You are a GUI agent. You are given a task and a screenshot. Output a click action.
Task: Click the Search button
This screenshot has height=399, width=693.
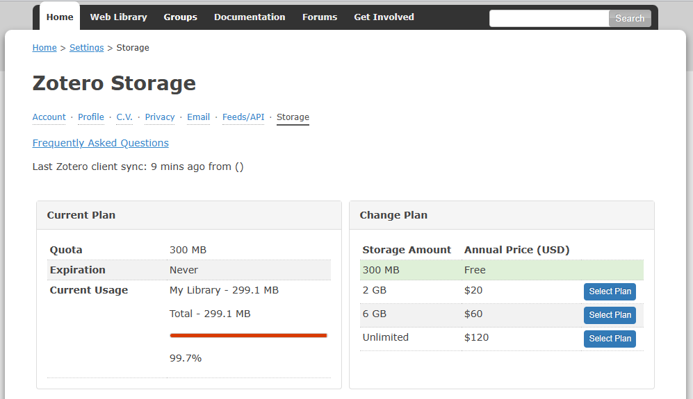[630, 19]
